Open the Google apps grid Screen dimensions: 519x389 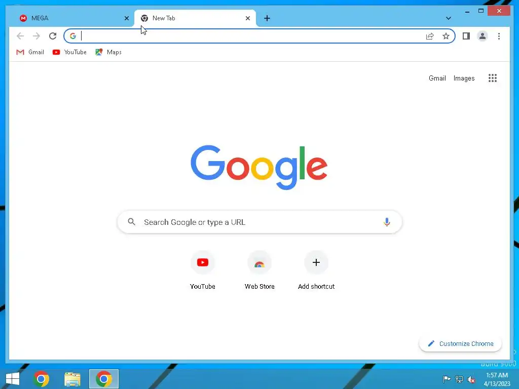(493, 78)
